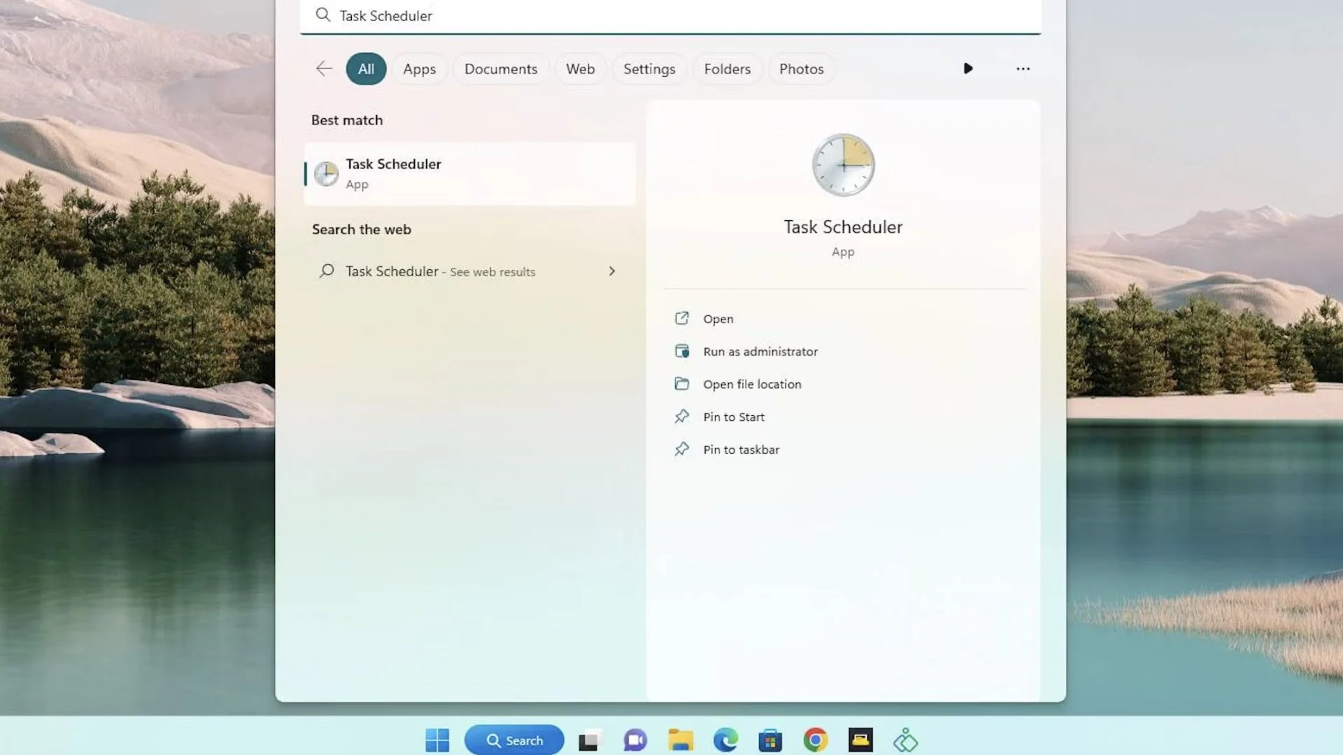Screen dimensions: 1343x755
Task: Open Microsoft Store from taskbar
Action: click(770, 740)
